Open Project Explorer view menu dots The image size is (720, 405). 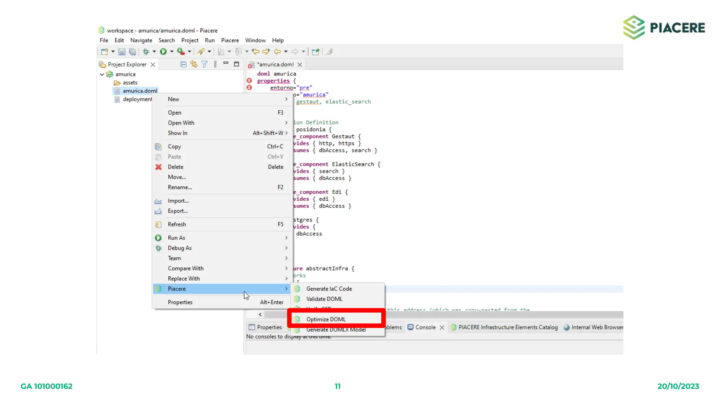tap(215, 64)
